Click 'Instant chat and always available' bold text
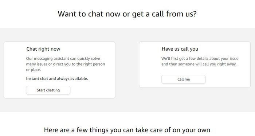 pos(57,79)
